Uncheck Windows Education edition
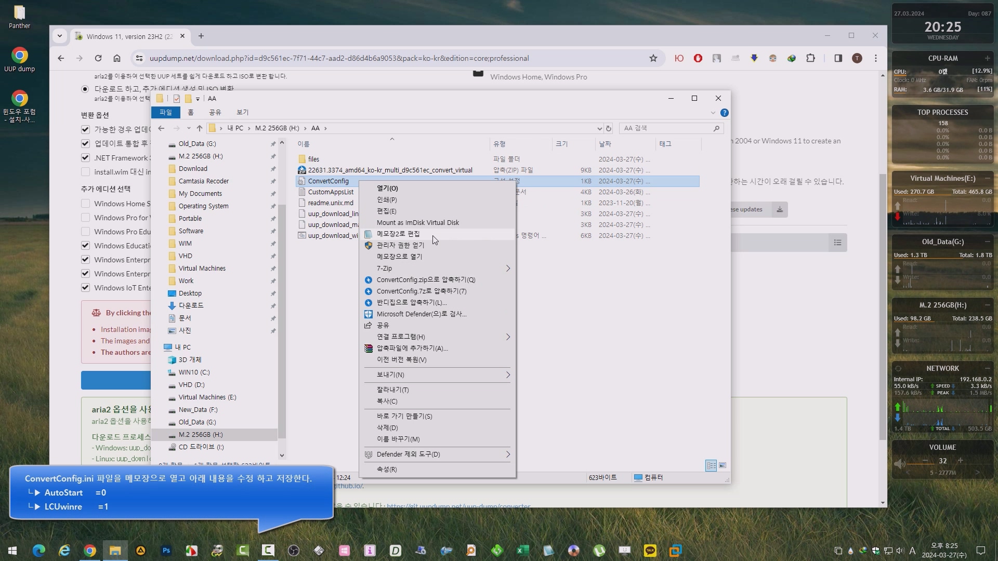Viewport: 998px width, 561px height. point(86,246)
